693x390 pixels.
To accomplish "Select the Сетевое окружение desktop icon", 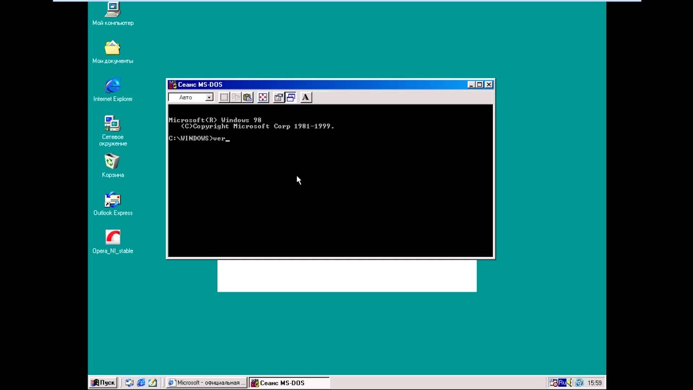I will click(x=113, y=131).
